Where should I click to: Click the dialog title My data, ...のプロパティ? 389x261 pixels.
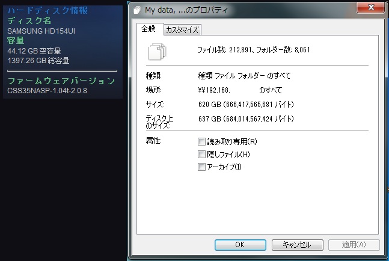[x=186, y=10]
